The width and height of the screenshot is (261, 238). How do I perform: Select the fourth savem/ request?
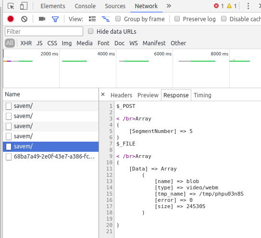(x=51, y=136)
